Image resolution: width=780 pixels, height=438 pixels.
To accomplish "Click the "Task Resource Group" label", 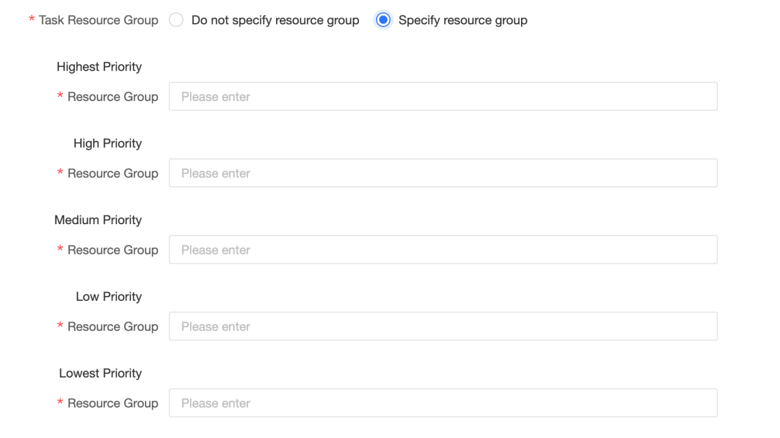I will click(x=98, y=20).
